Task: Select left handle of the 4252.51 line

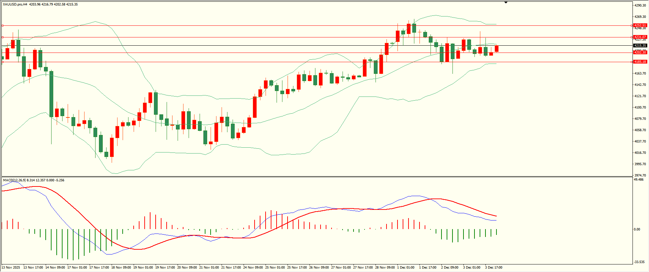Action: coord(3,25)
